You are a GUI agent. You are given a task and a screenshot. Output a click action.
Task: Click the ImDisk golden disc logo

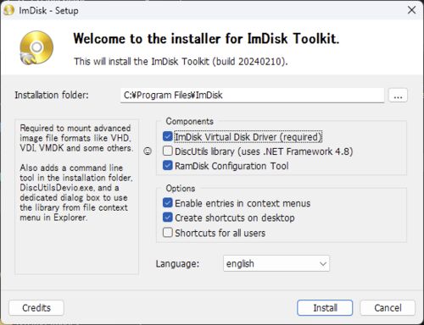click(x=36, y=47)
